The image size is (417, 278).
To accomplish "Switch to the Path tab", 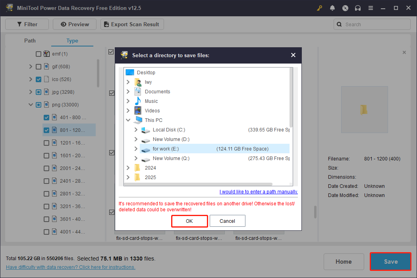I will (30, 41).
